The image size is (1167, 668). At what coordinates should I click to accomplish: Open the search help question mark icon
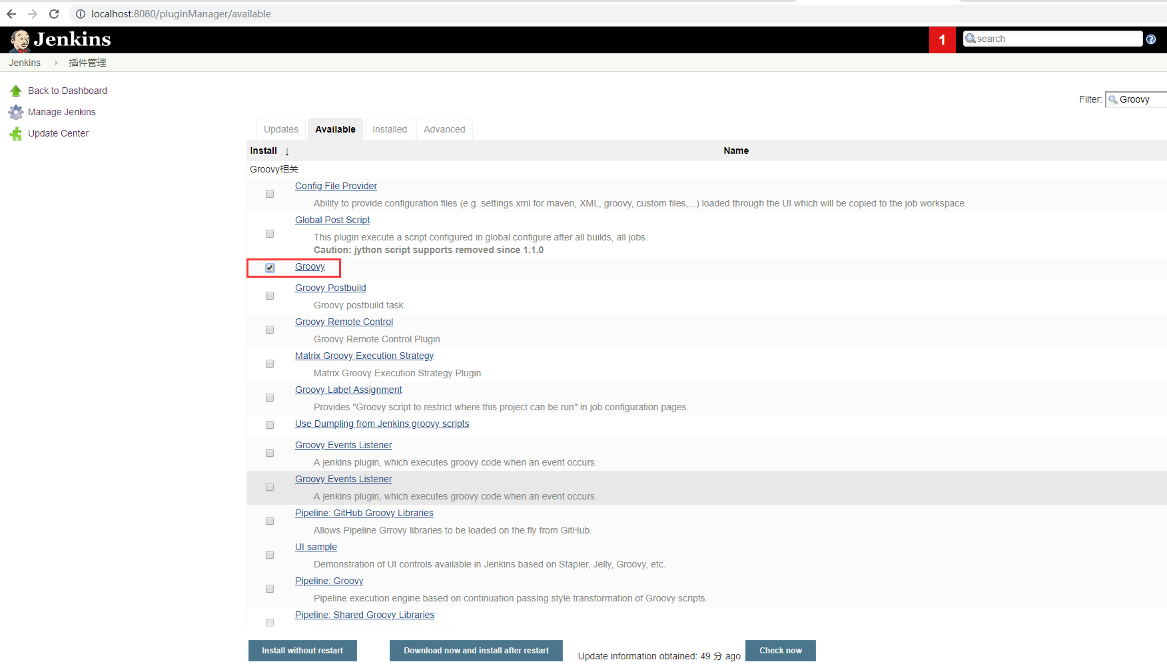click(x=1150, y=39)
